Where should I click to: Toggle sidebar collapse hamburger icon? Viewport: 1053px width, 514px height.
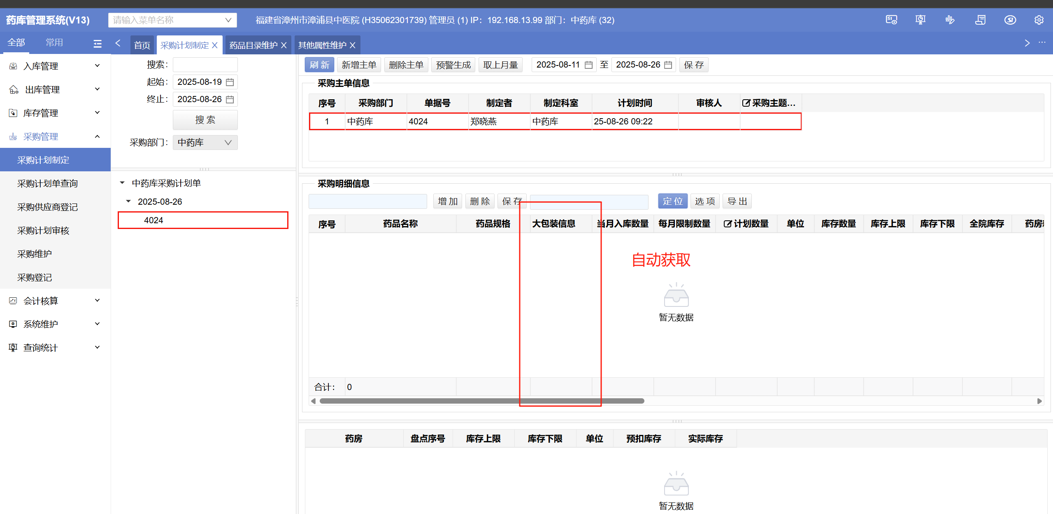click(98, 44)
